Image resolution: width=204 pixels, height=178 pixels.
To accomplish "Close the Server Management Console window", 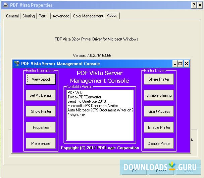I will click(x=187, y=64).
